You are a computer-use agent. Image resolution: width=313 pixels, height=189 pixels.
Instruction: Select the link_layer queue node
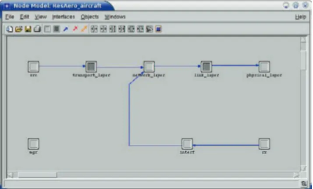(206, 67)
